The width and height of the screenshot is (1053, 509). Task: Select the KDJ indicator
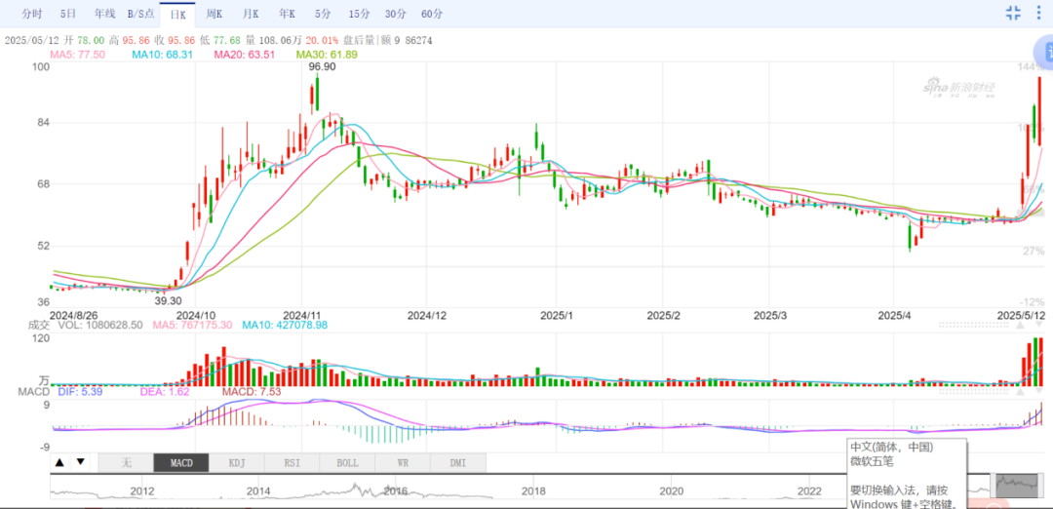point(236,462)
